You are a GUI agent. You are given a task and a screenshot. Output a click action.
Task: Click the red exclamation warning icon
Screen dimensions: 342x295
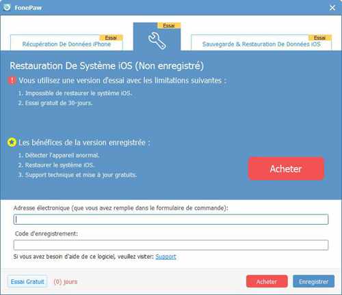(x=12, y=81)
